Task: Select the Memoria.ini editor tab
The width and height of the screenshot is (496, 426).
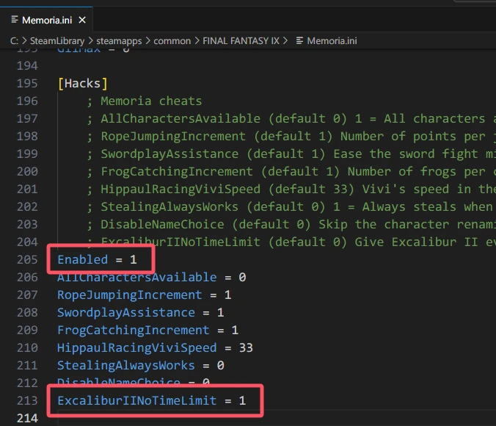Action: coord(46,21)
